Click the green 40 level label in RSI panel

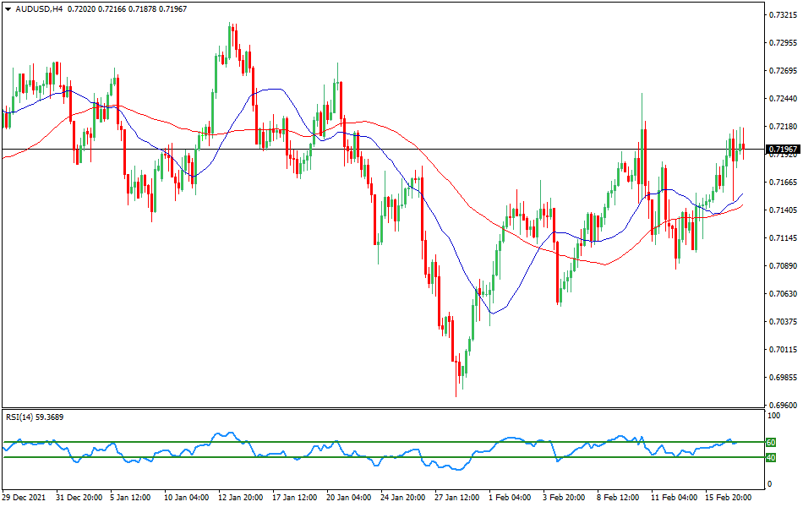[x=771, y=457]
